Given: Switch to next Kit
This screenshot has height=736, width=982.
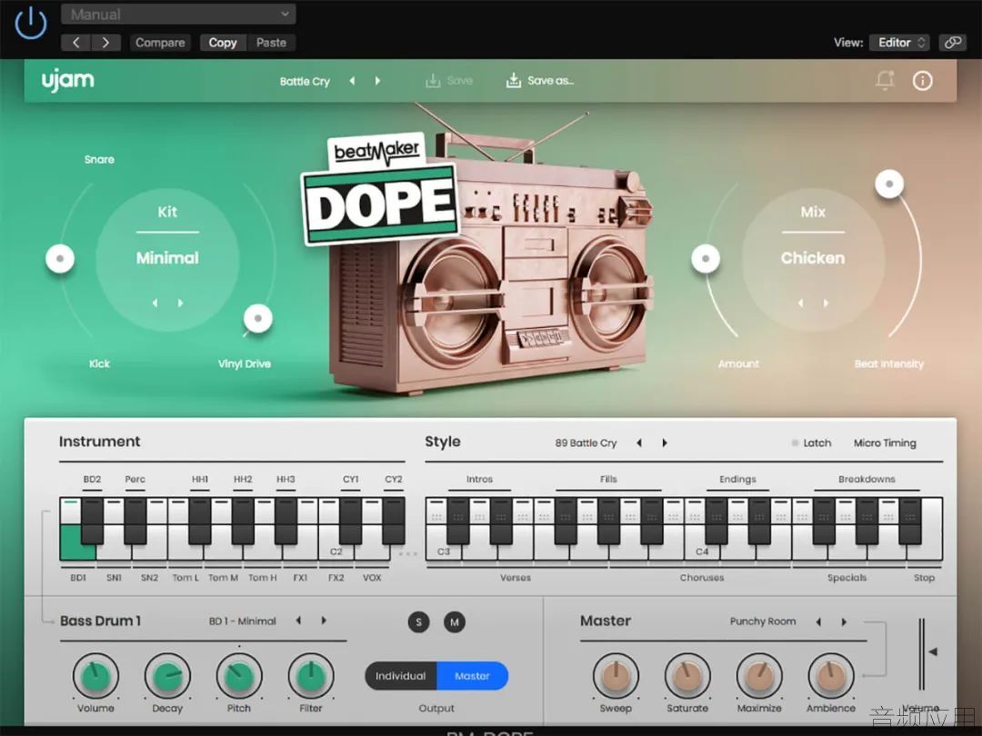Looking at the screenshot, I should pyautogui.click(x=180, y=303).
